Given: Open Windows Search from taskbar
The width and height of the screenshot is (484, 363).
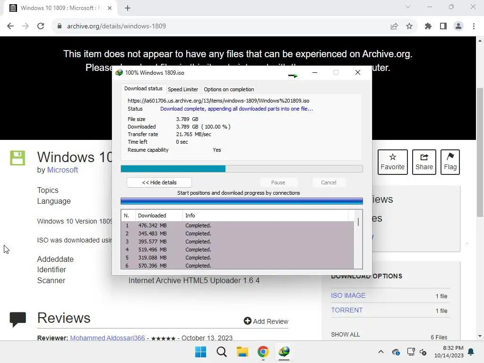Looking at the screenshot, I should pyautogui.click(x=222, y=352).
